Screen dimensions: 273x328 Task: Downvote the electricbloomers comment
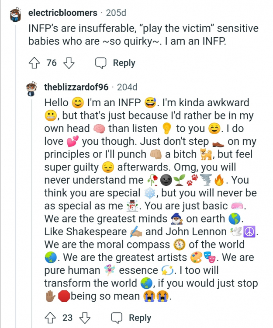(x=69, y=63)
